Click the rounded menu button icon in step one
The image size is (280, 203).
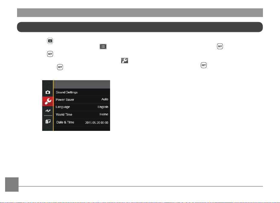click(x=50, y=41)
